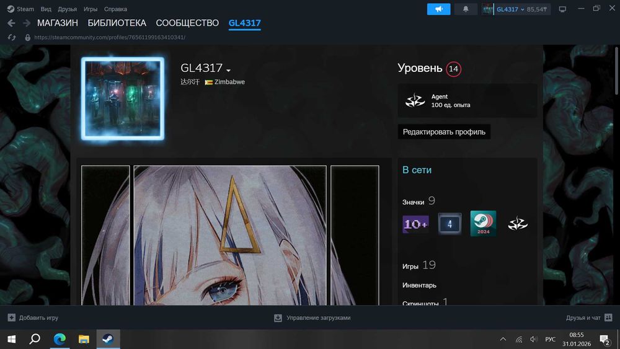Click the Steam logo menu
620x349 pixels.
(x=20, y=9)
